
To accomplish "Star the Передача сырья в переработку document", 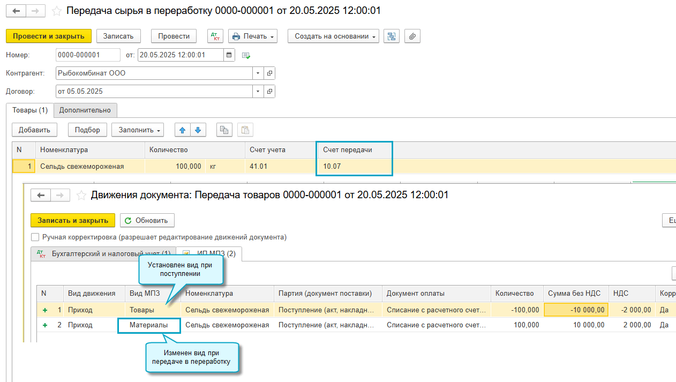I will [x=56, y=11].
